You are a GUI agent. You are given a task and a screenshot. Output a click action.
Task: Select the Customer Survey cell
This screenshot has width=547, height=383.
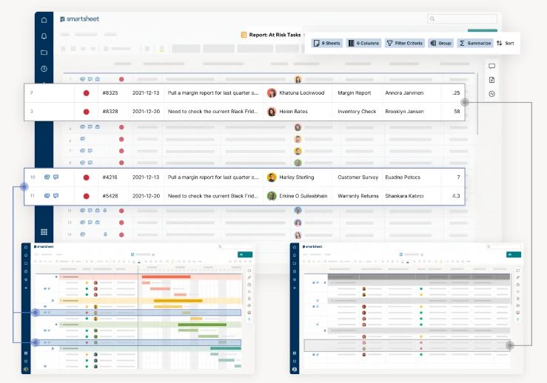pyautogui.click(x=358, y=177)
